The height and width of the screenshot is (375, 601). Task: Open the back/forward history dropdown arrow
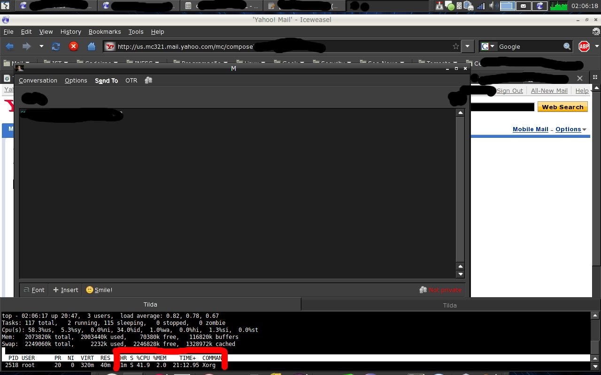[41, 46]
